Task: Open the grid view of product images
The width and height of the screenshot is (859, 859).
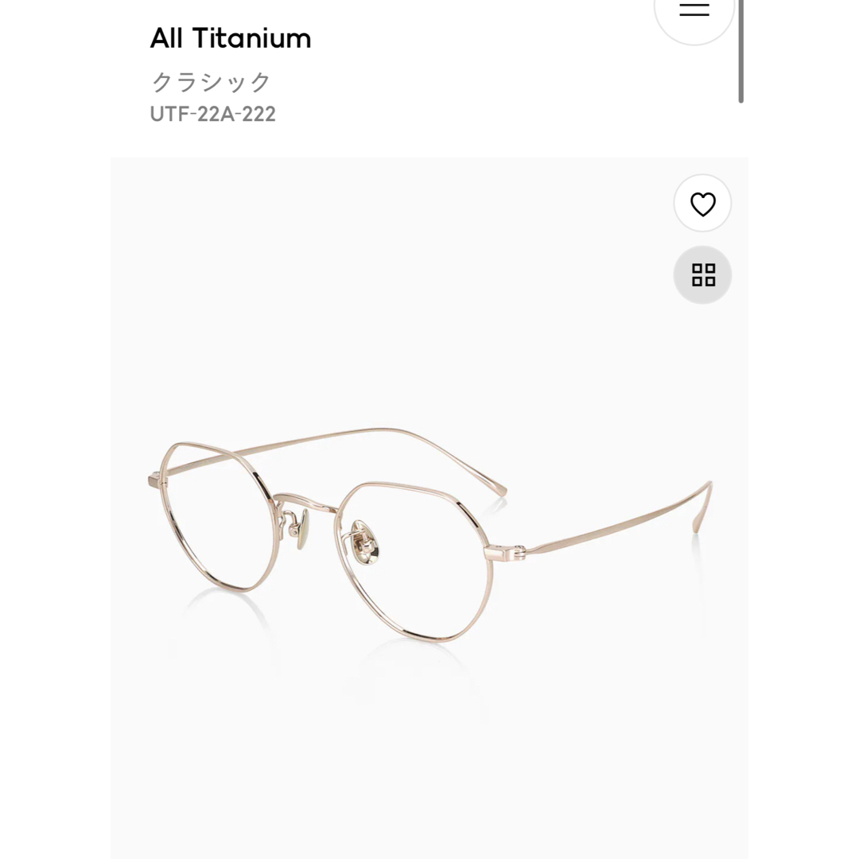Action: tap(703, 275)
